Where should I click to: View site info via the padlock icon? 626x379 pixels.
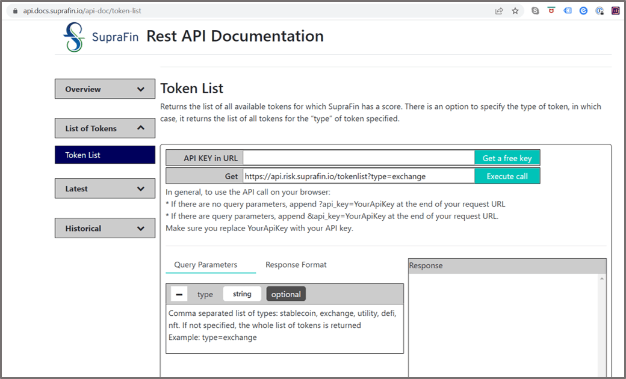[x=16, y=11]
